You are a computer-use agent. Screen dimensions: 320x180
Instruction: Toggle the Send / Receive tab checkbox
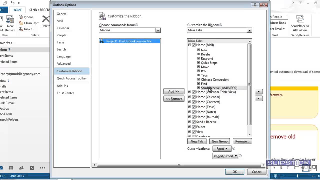[193, 122]
